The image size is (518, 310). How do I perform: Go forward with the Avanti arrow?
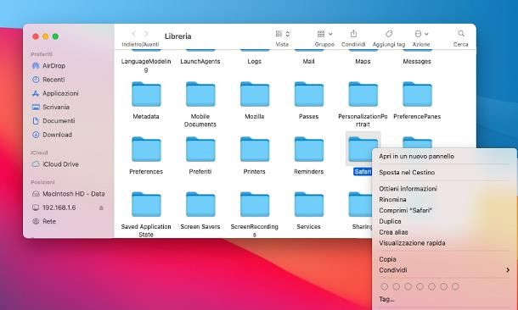click(146, 34)
